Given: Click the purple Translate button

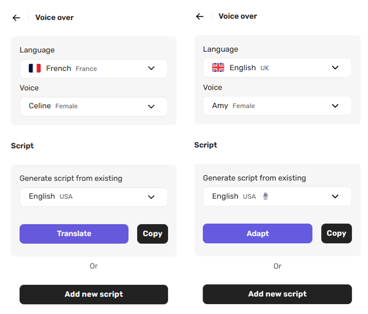Looking at the screenshot, I should tap(74, 233).
